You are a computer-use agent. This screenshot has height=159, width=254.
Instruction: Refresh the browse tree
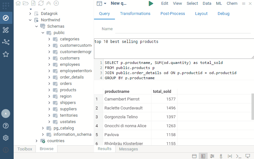tap(41, 3)
